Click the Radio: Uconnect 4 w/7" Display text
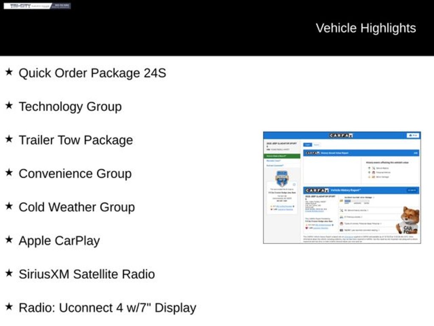 point(107,308)
